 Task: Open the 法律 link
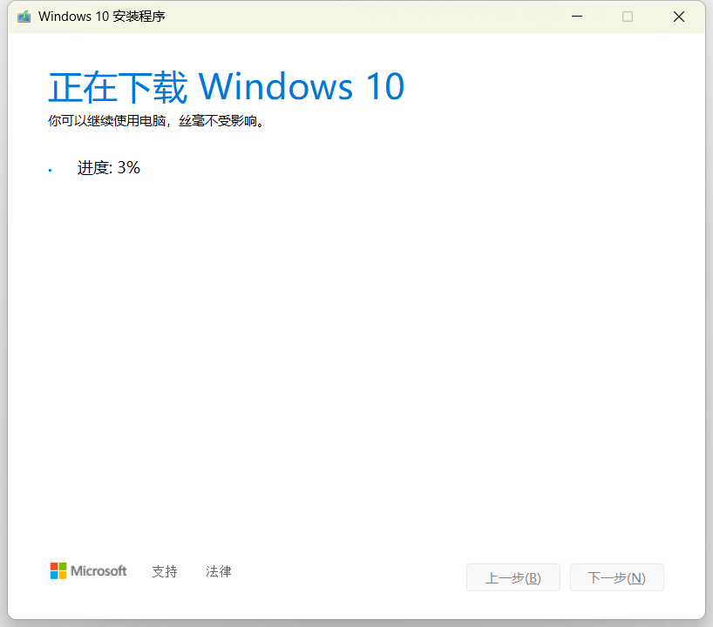click(x=219, y=571)
